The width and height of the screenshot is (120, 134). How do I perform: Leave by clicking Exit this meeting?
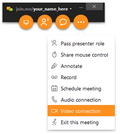coord(81,122)
